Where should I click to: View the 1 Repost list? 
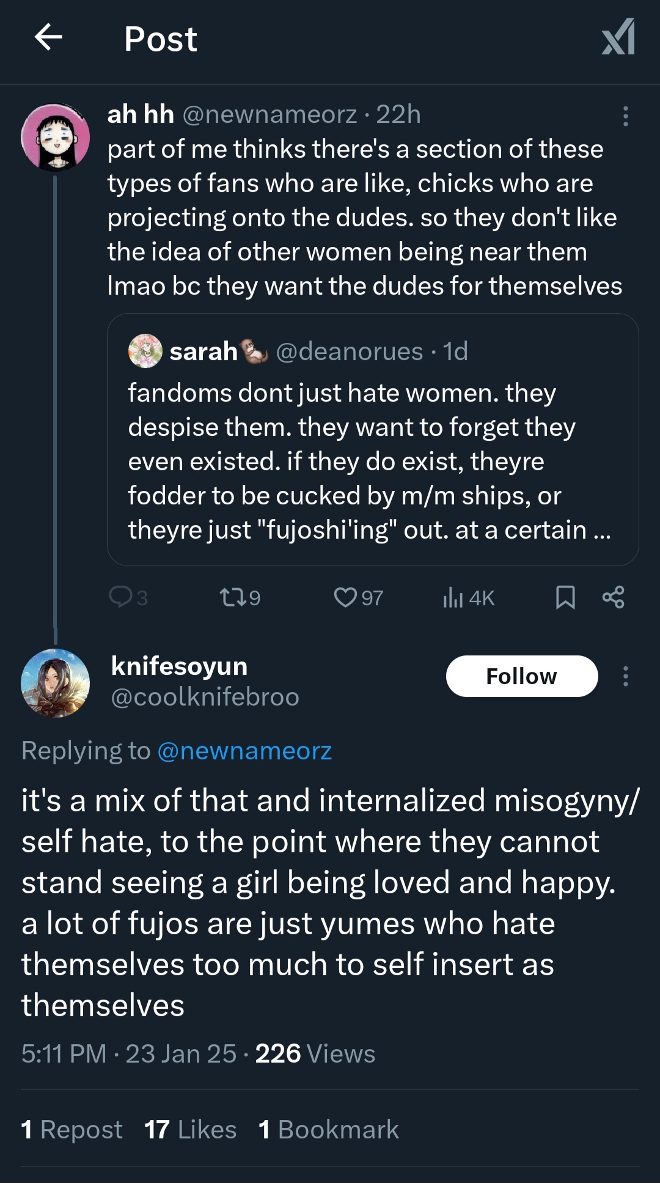(71, 1130)
